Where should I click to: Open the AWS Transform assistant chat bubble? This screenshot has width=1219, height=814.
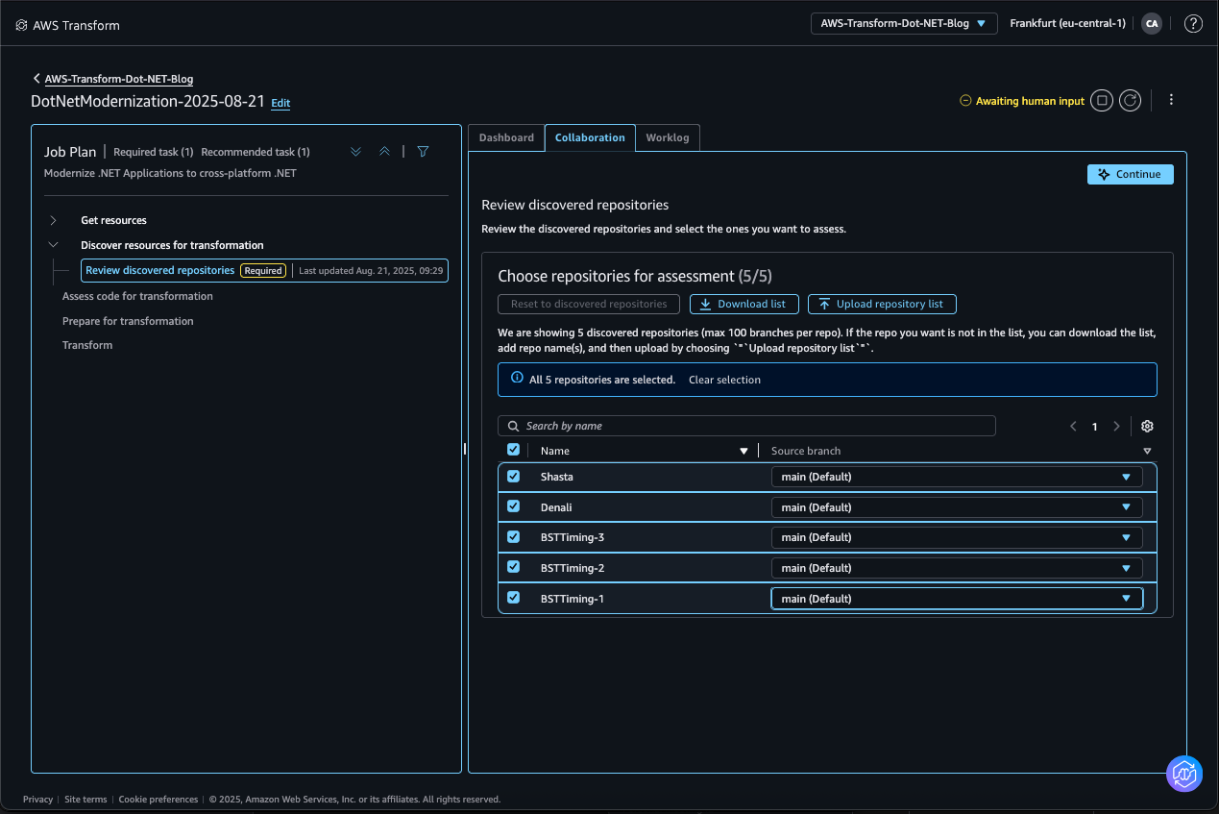[x=1183, y=774]
